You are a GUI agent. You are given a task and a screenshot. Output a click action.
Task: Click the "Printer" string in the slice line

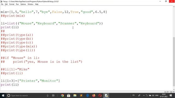point(28,81)
